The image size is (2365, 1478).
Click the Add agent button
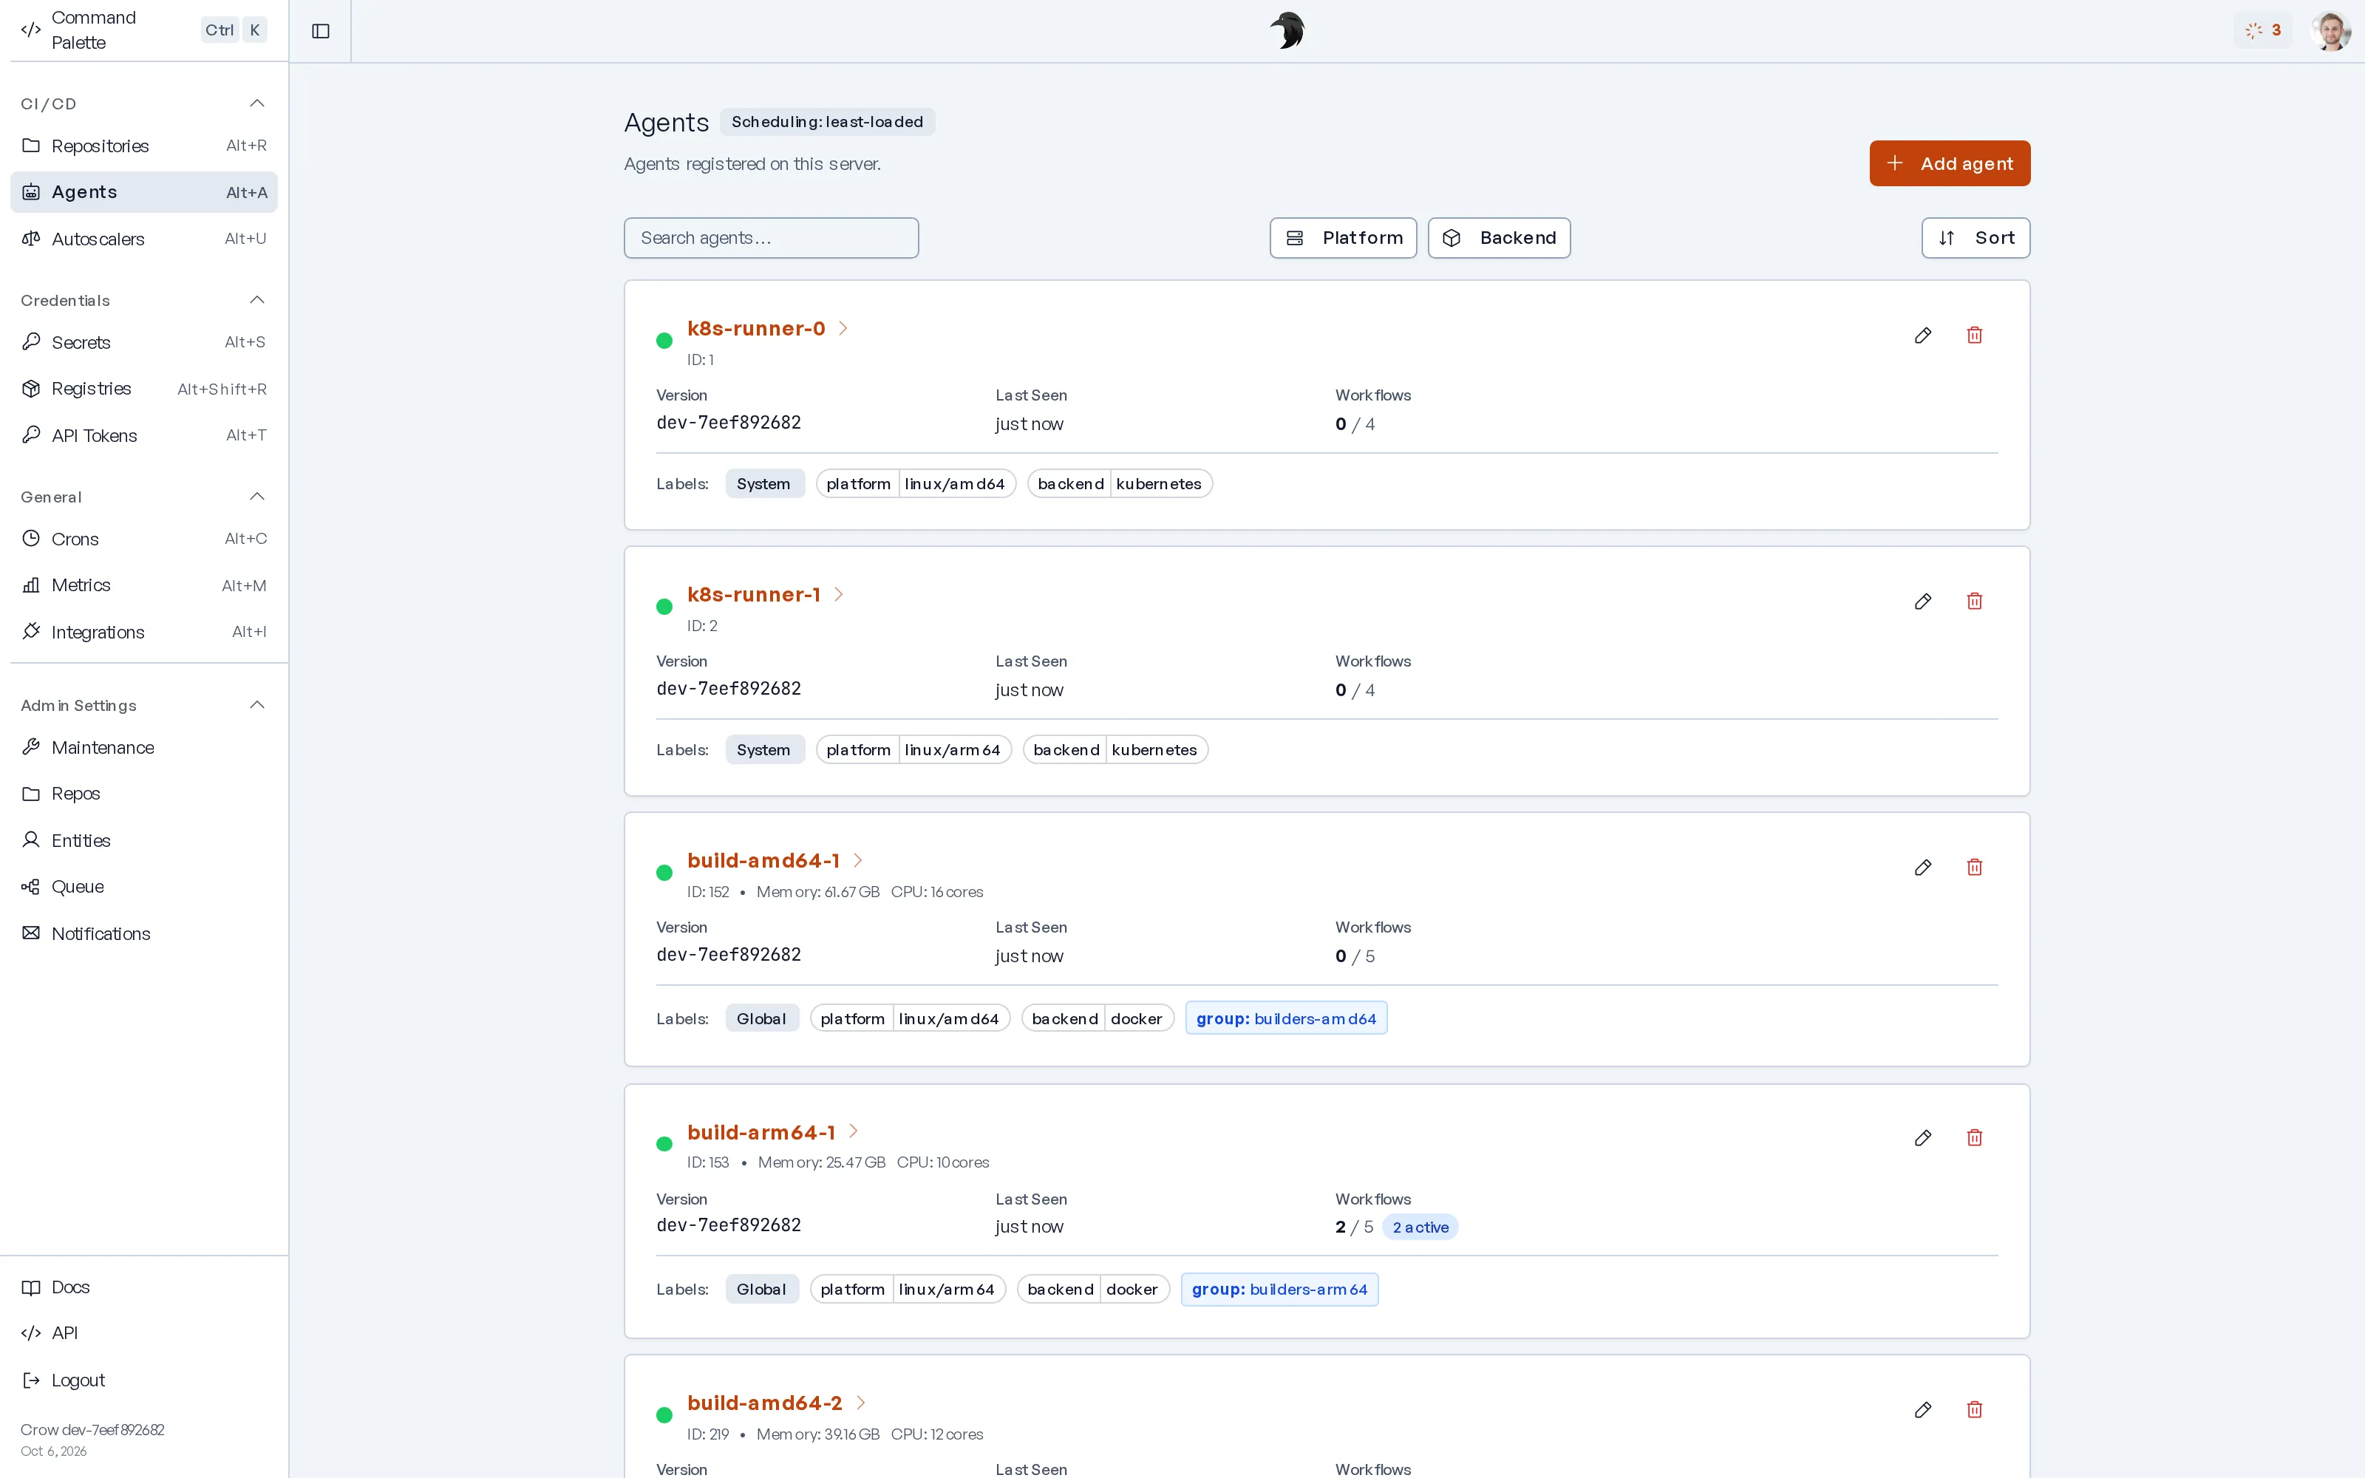point(1950,163)
